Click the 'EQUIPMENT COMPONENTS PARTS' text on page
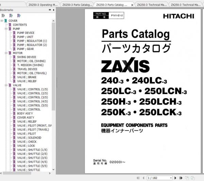The image size is (204, 181). [x=134, y=125]
